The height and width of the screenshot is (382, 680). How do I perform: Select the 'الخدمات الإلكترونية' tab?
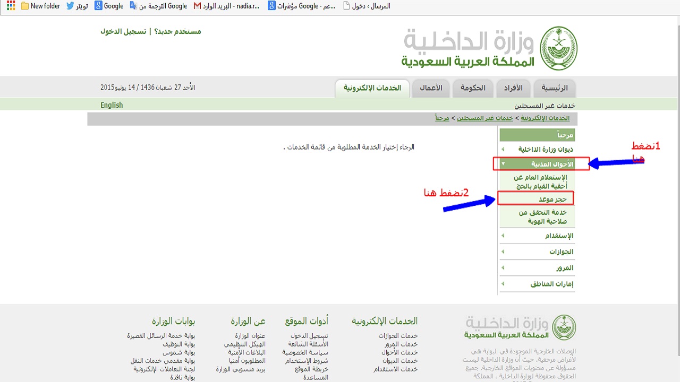coord(372,88)
